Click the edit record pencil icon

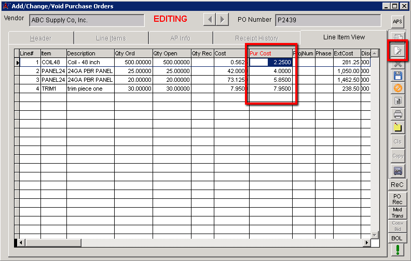click(398, 51)
